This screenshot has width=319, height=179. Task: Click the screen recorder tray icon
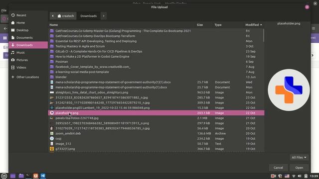click(x=273, y=176)
